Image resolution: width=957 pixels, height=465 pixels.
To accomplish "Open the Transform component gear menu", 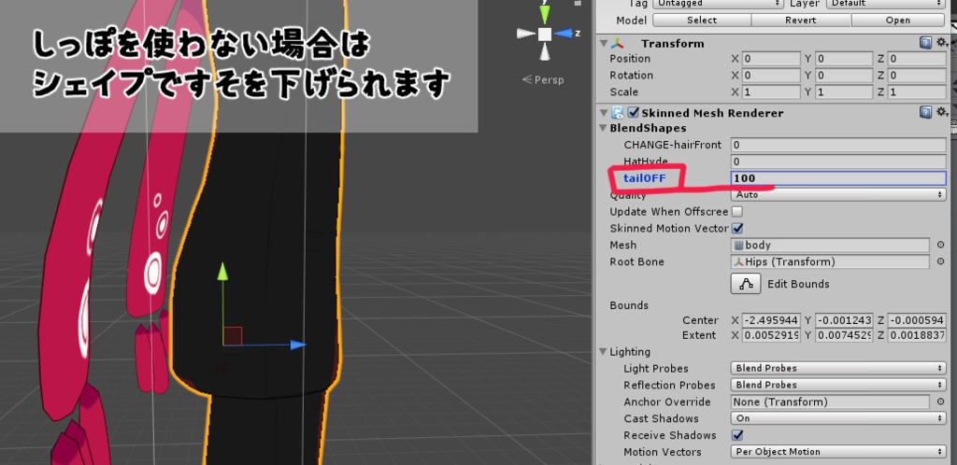I will (942, 43).
